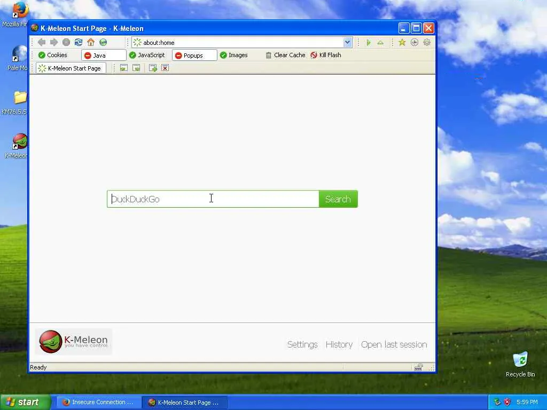Switch to Insecure Connection taskbar window

[98, 403]
